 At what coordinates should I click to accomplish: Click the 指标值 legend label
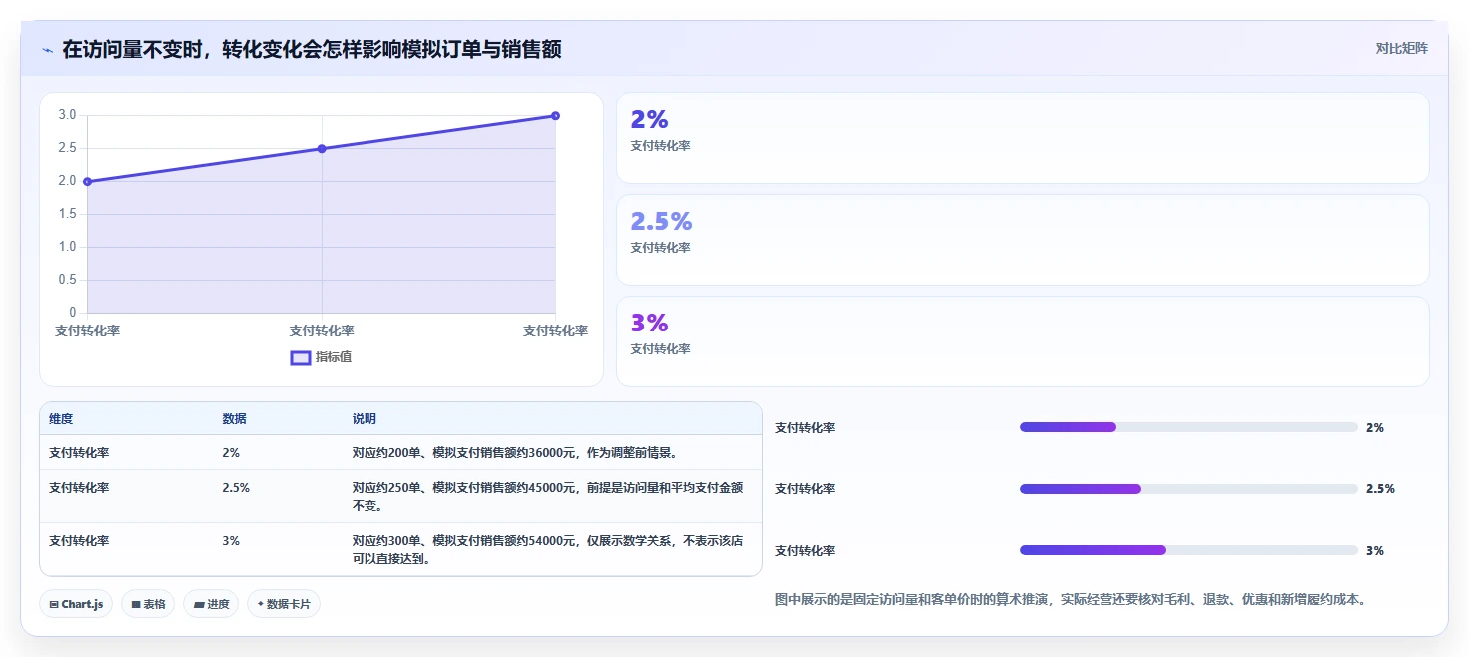pyautogui.click(x=334, y=357)
